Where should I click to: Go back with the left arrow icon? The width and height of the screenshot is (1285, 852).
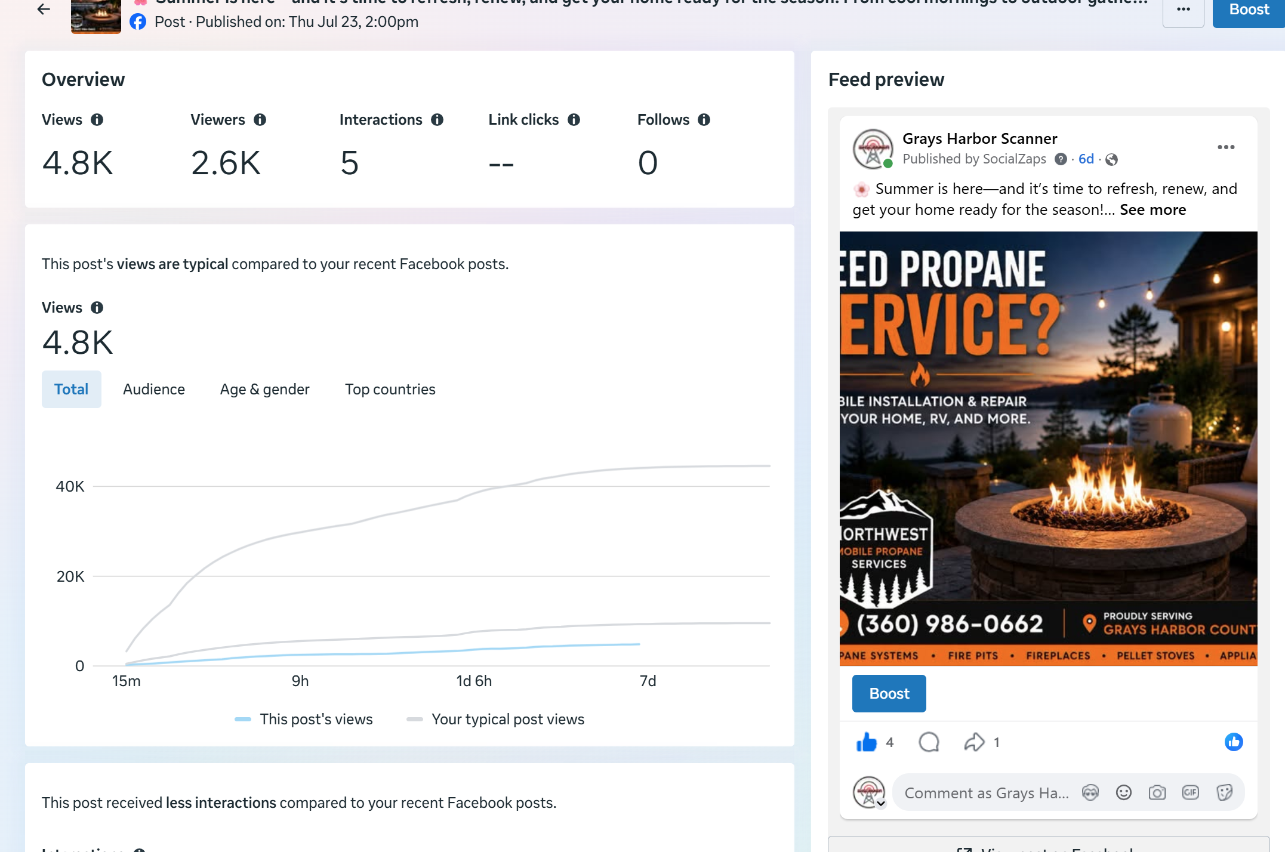(x=44, y=9)
